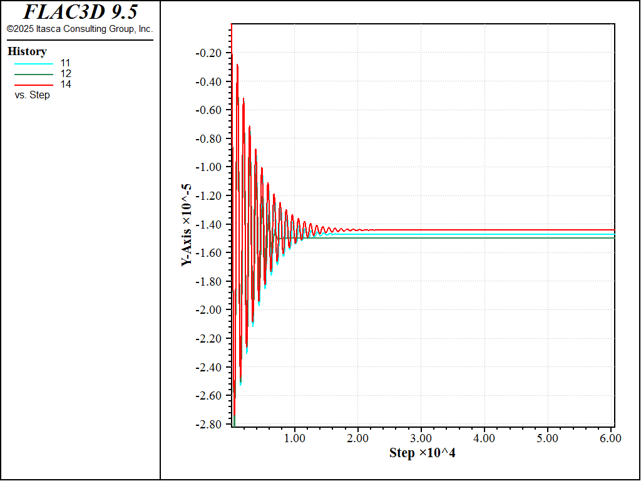Click the green flat curve near step 5.00
The width and height of the screenshot is (641, 481).
tap(548, 238)
